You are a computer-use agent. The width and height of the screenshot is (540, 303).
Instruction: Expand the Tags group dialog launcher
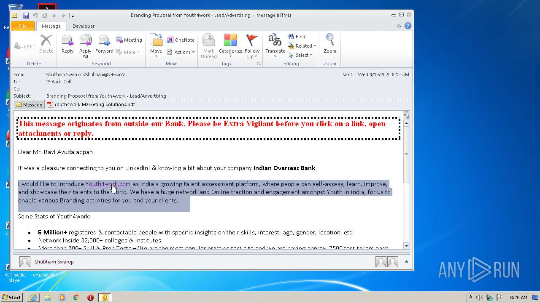click(x=259, y=64)
